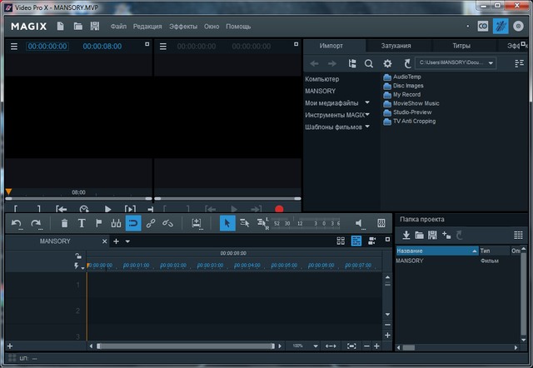Add a new movie tab with plus
Image resolution: width=533 pixels, height=368 pixels.
116,241
